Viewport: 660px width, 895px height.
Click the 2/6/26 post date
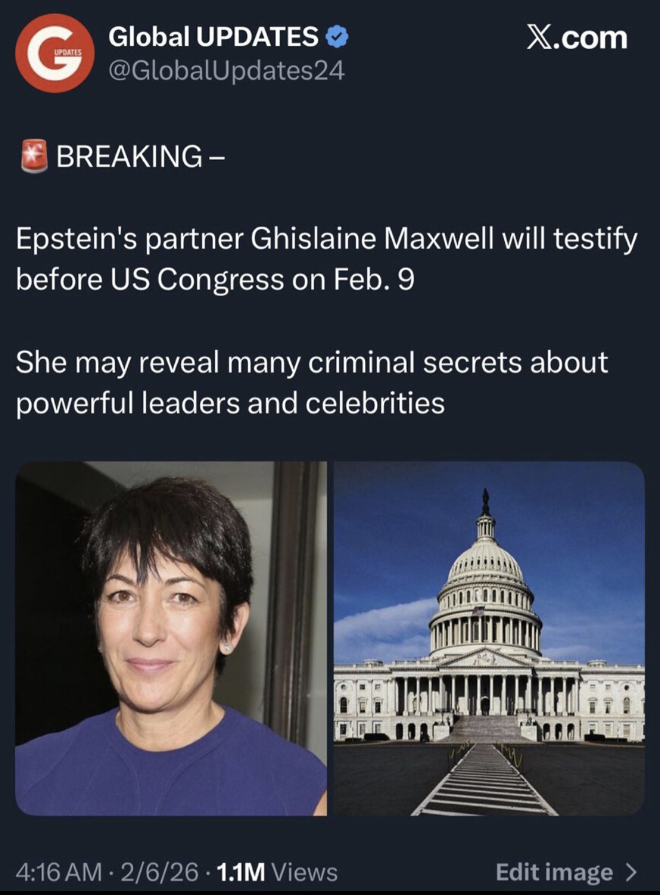(x=159, y=872)
